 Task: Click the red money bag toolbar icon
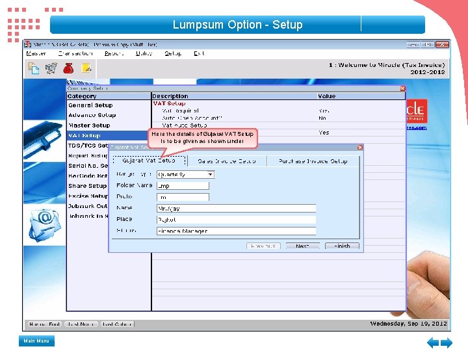68,68
